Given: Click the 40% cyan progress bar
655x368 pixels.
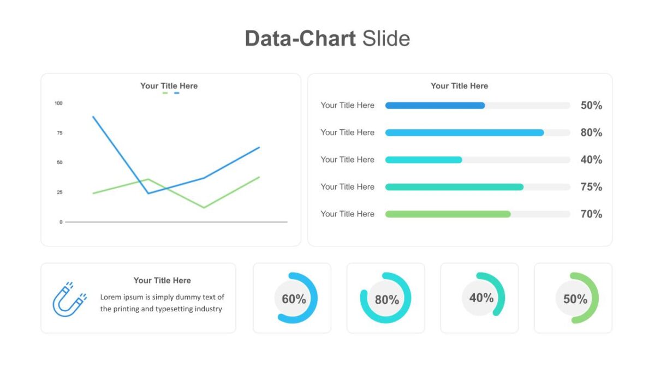Looking at the screenshot, I should (478, 160).
